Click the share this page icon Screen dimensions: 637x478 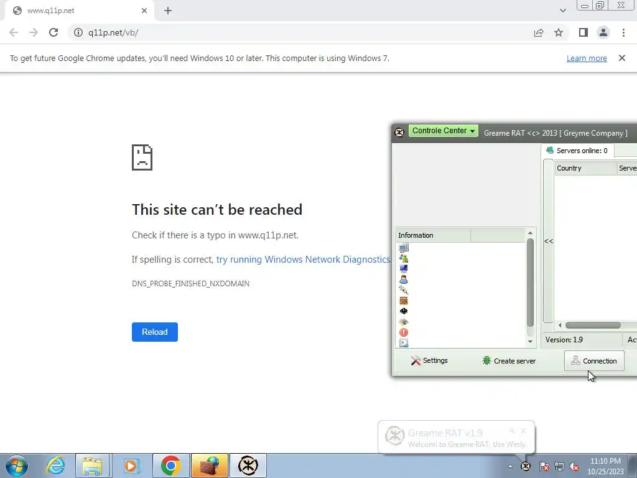pos(539,32)
